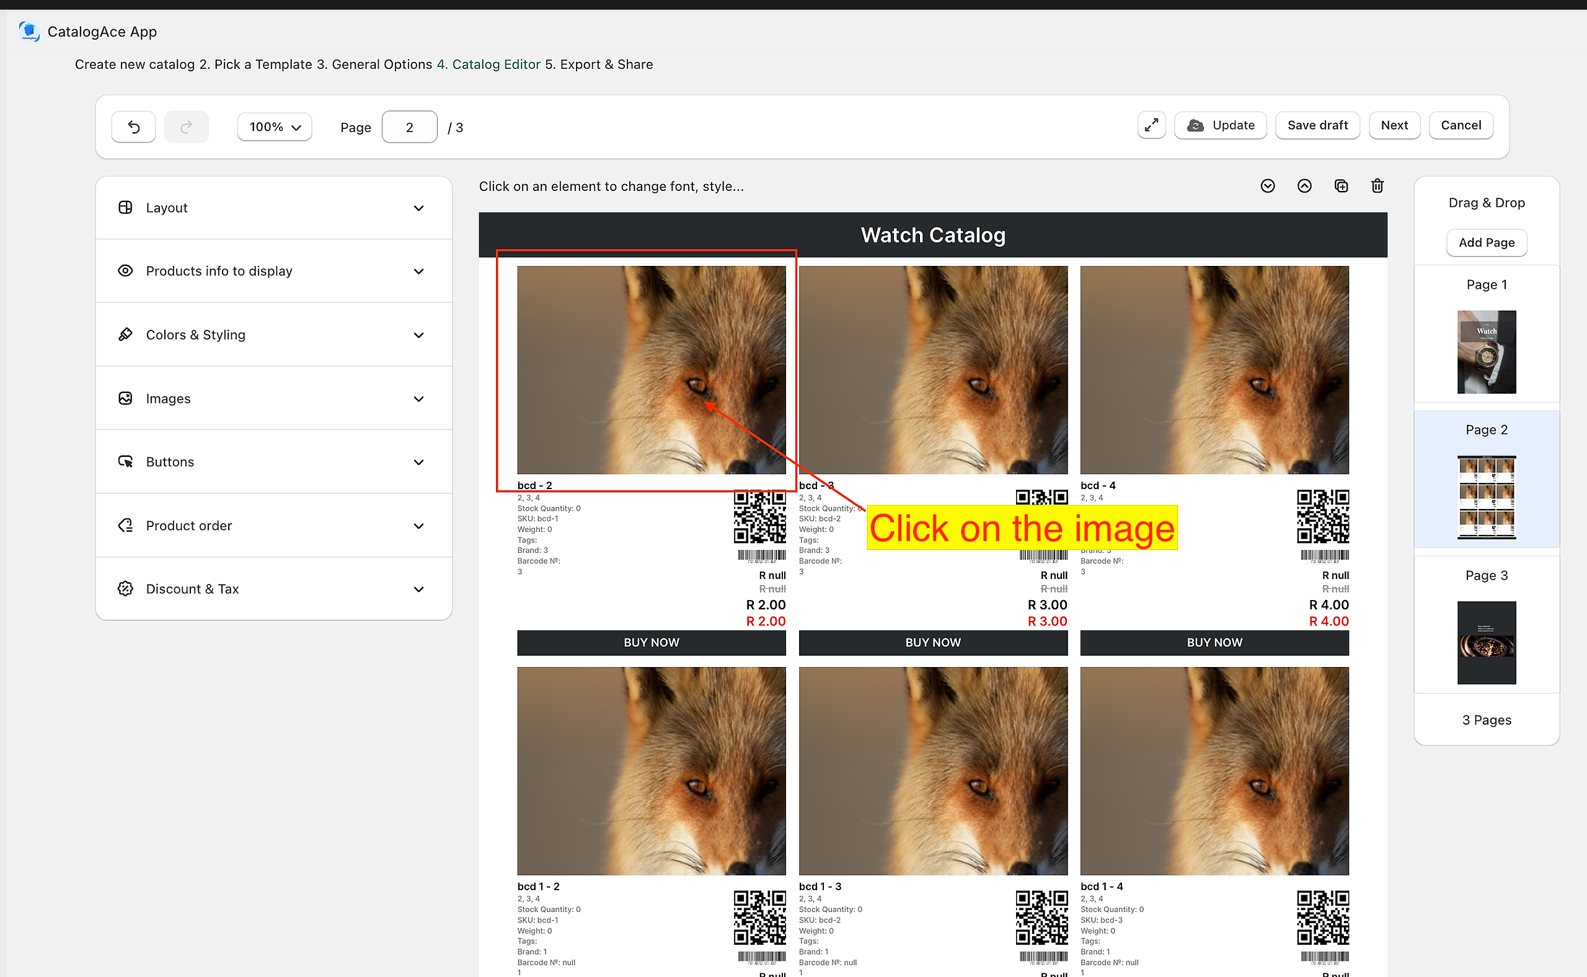This screenshot has height=977, width=1587.
Task: Go to Export & Share step
Action: click(599, 64)
